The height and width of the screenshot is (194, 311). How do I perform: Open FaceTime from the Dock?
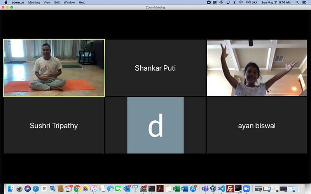point(119,189)
